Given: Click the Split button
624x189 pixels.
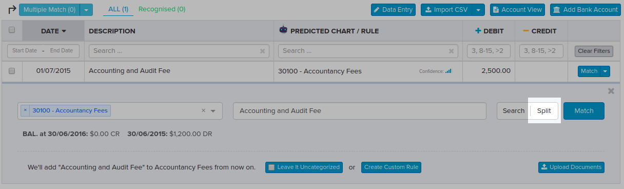Looking at the screenshot, I should (x=544, y=111).
